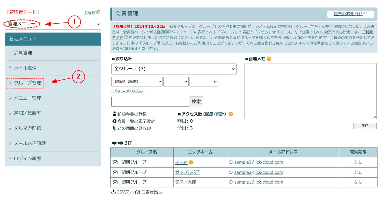Click the 管理メモ textarea resize handle

pos(375,117)
